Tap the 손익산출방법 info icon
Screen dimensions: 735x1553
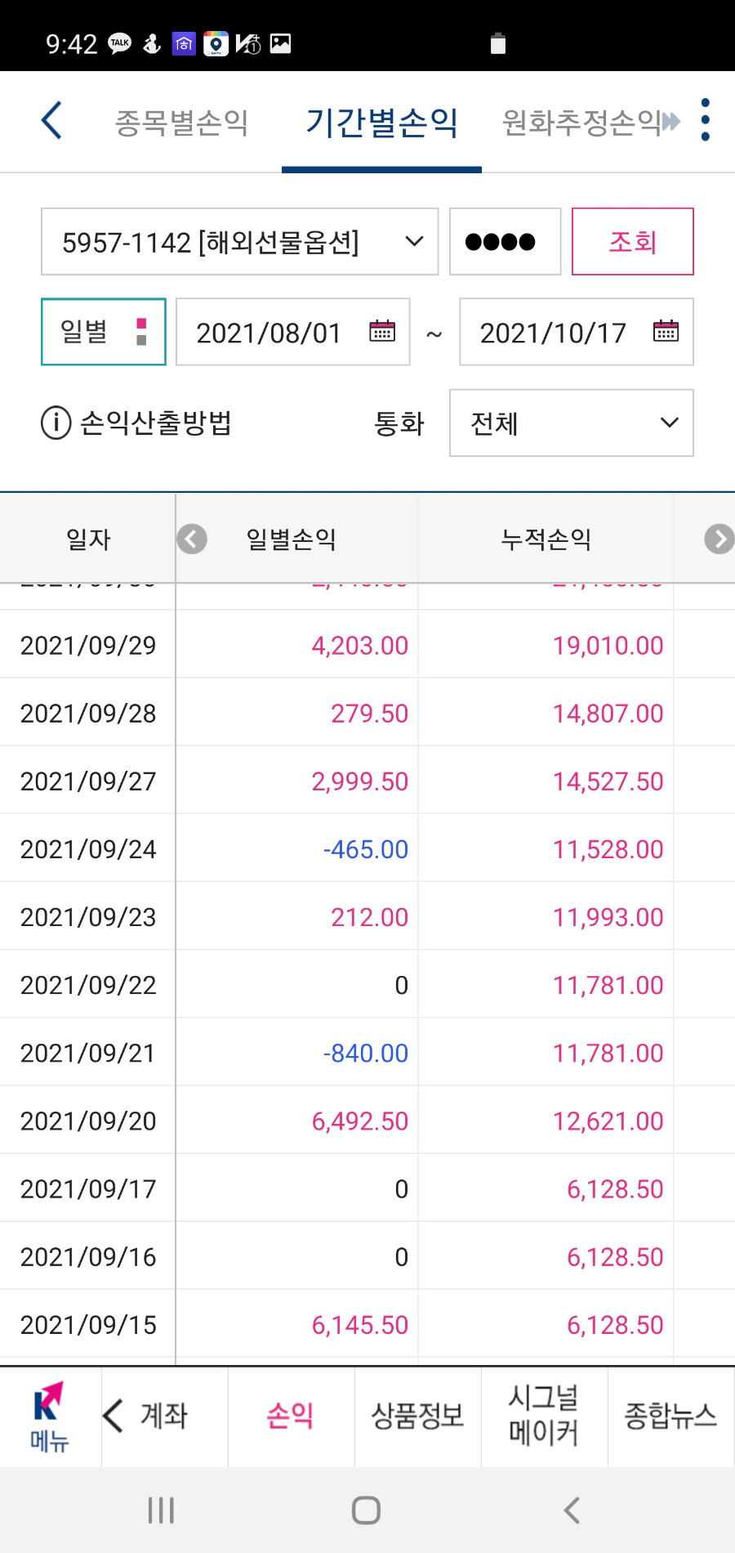pos(56,423)
